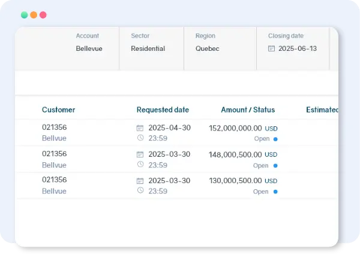360x258 pixels.
Task: Sort by the Customer column header
Action: point(58,110)
